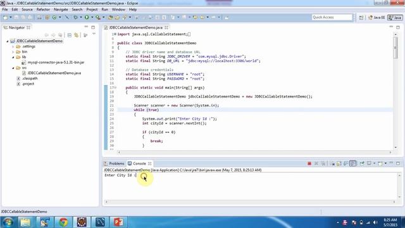Click the Open Perspective icon

[361, 17]
